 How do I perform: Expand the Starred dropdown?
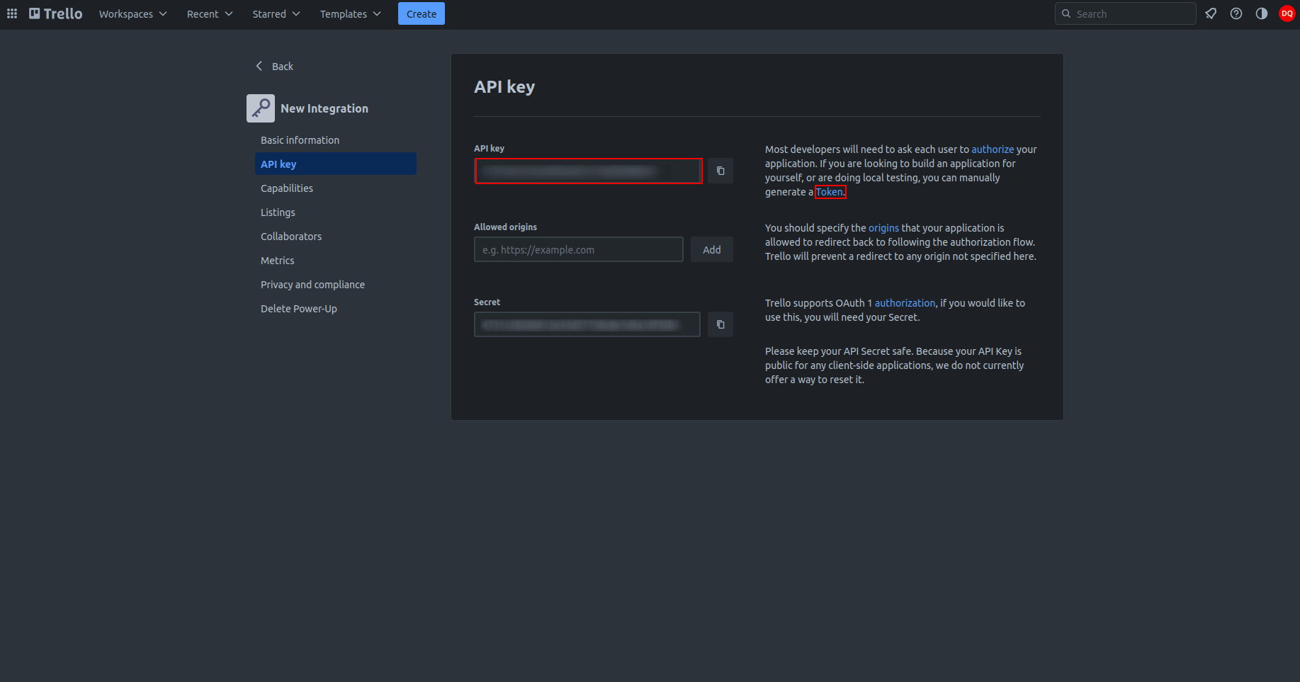[276, 13]
